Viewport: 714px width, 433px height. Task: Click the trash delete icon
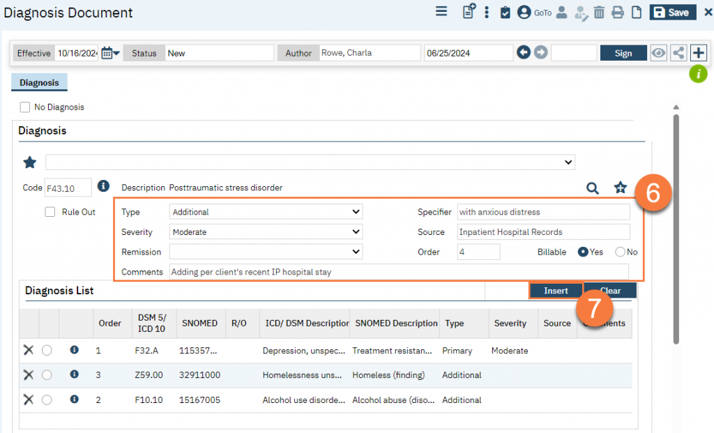599,12
